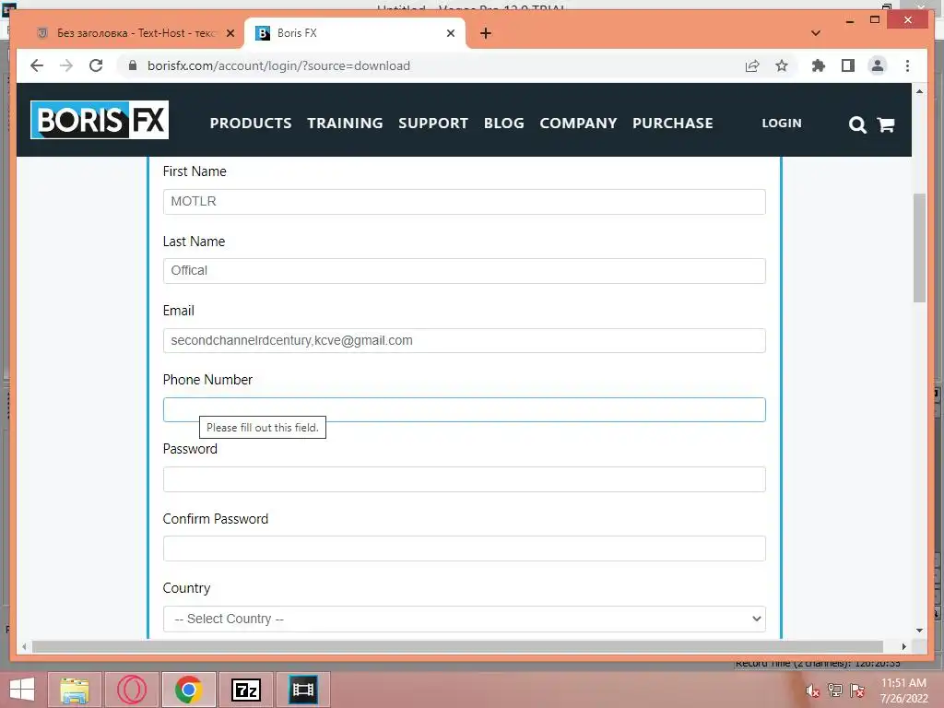Screen dimensions: 944x708
Task: Share this page via the share icon
Action: coord(752,65)
